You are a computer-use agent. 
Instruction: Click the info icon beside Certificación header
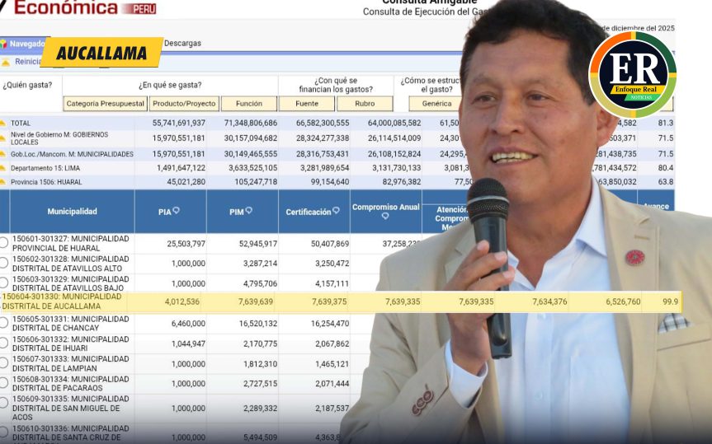337,212
